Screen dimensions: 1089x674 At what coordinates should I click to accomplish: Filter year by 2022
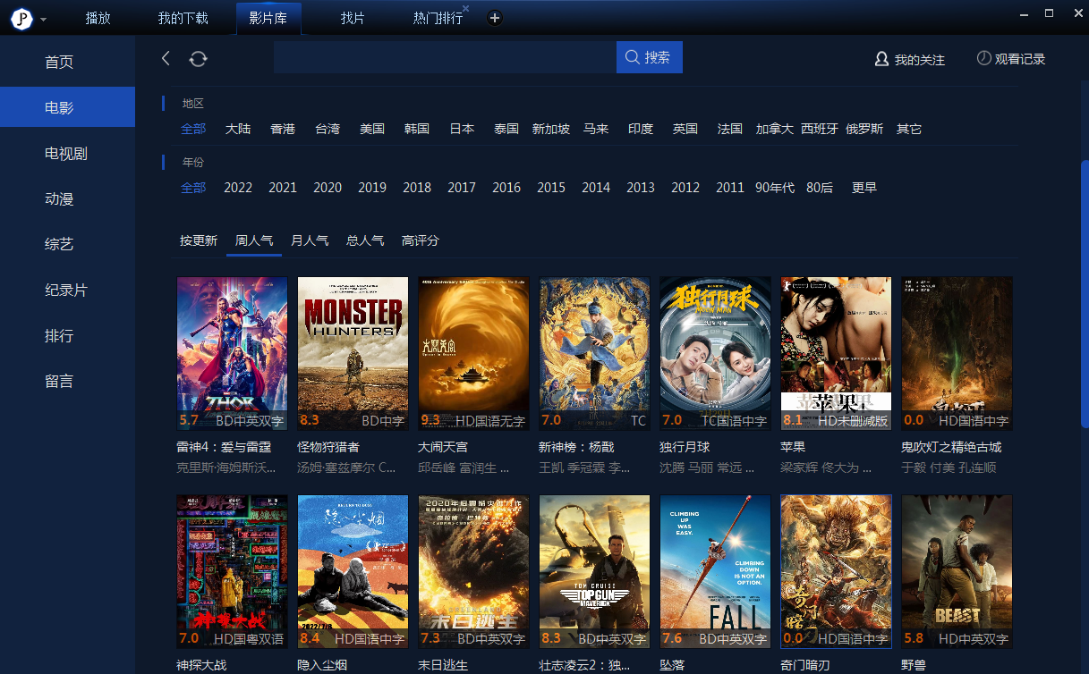coord(238,188)
